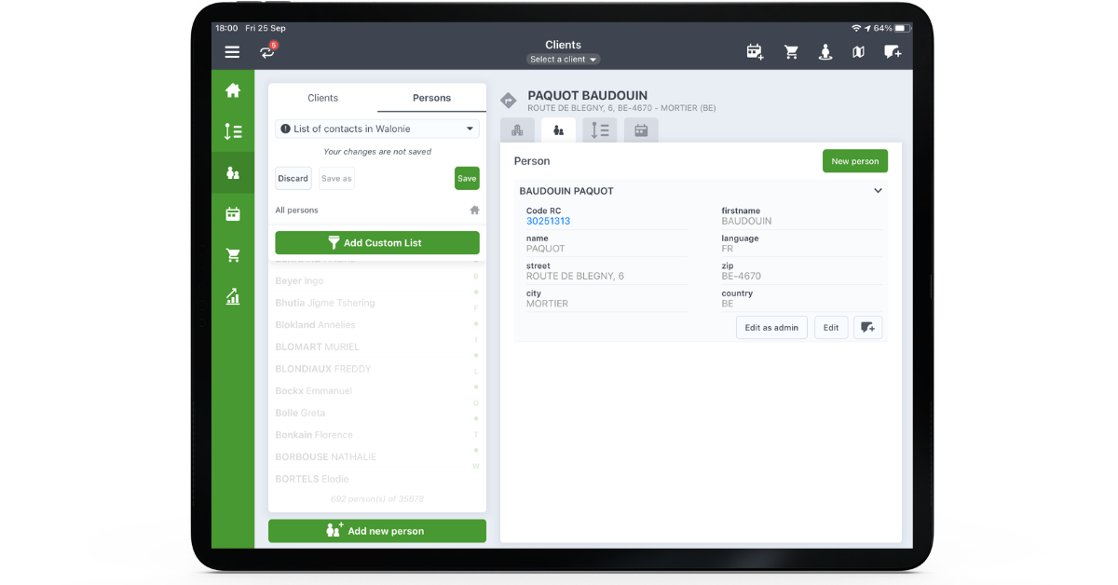Viewport: 1118px width, 585px height.
Task: Open the calendar in green sidebar
Action: pos(233,214)
